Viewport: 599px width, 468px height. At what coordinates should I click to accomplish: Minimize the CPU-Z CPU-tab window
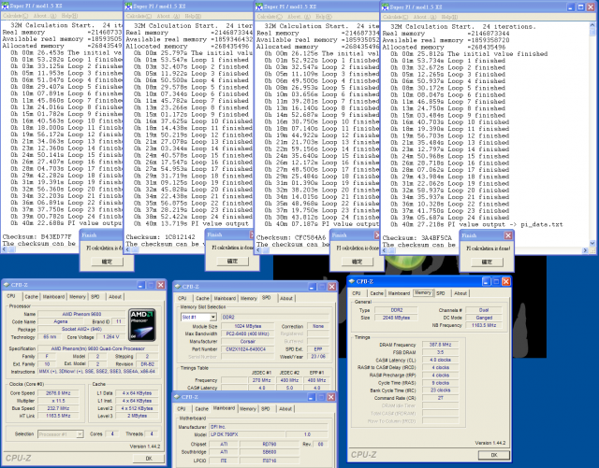[141, 285]
